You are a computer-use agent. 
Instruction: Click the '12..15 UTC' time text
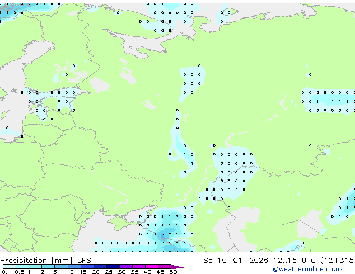tap(295, 261)
